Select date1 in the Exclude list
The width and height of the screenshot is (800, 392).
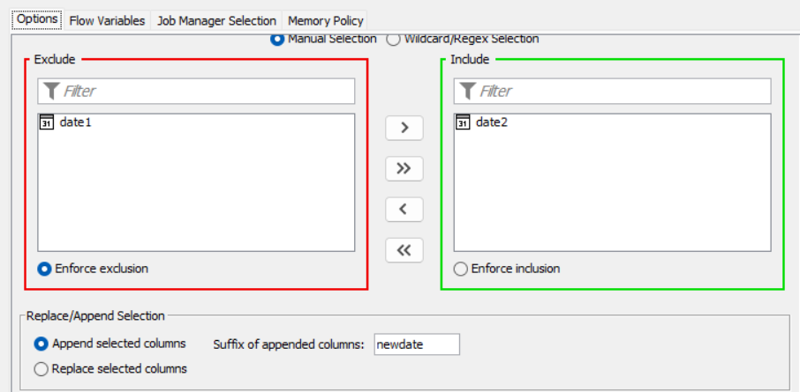[196, 122]
